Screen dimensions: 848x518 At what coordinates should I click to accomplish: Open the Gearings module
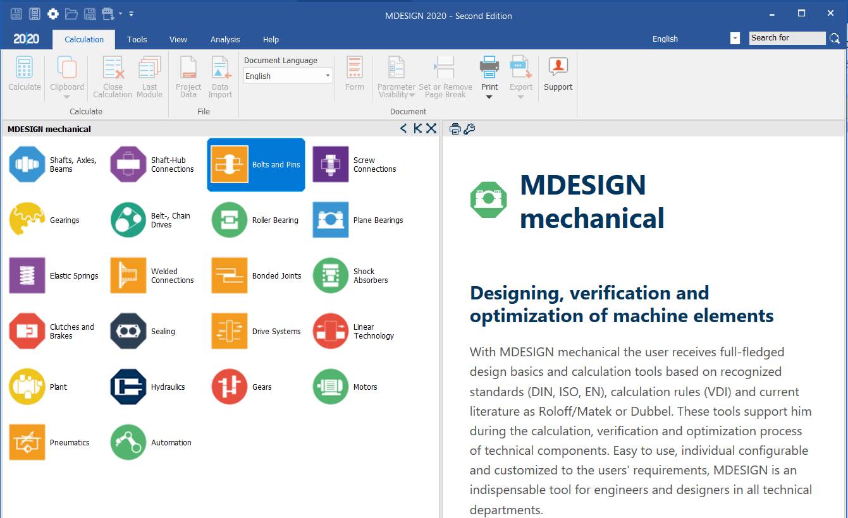coord(46,220)
